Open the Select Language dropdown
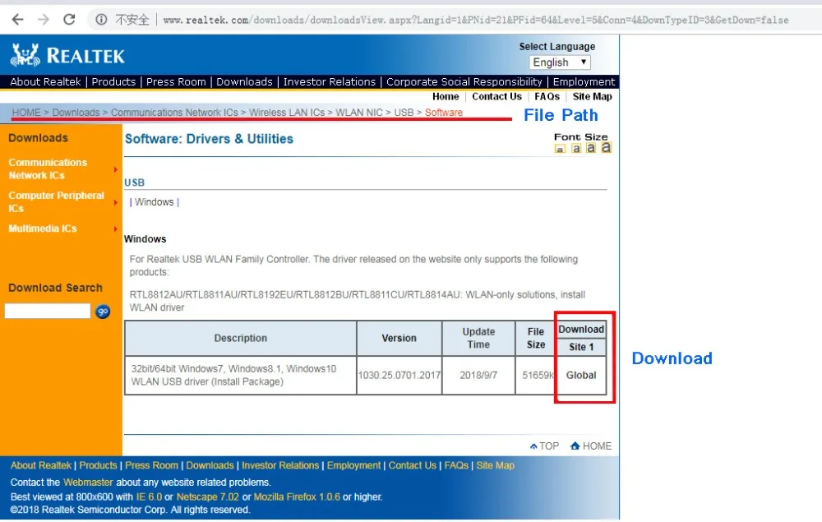Viewport: 822px width, 522px height. tap(559, 62)
